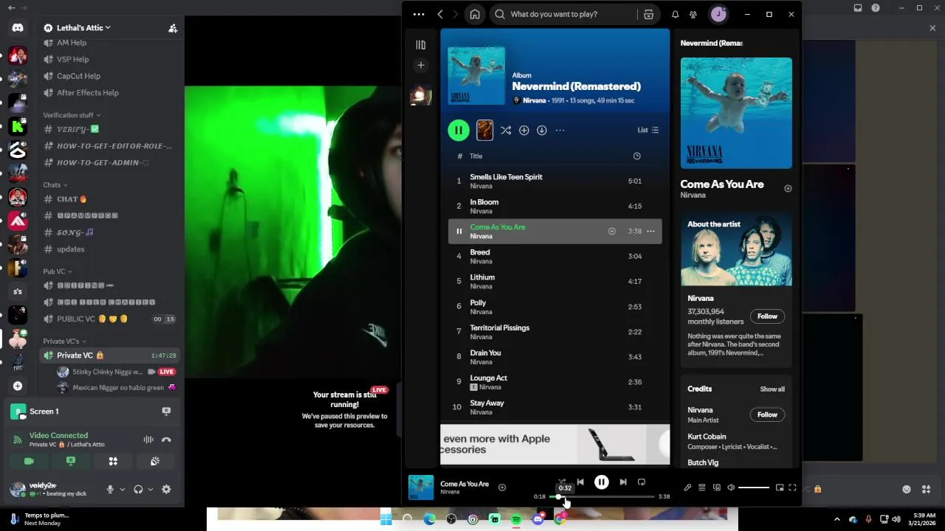Go back in Spotify navigation
This screenshot has height=531, width=945.
(440, 14)
